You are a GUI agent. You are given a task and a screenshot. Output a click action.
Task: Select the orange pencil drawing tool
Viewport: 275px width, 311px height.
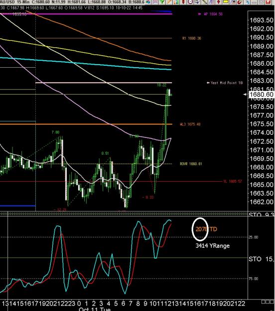169,2
